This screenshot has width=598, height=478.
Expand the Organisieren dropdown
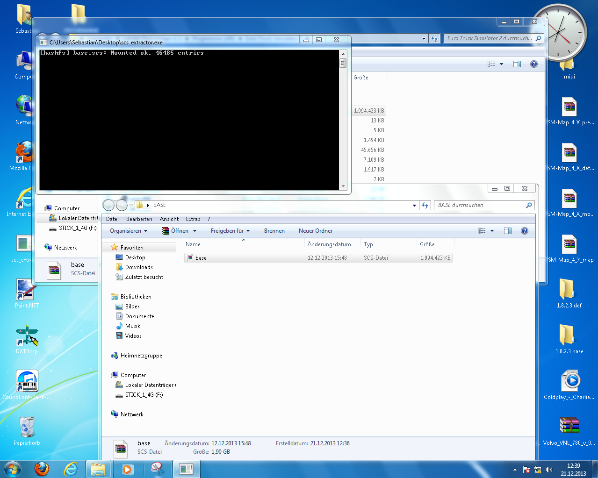(x=129, y=231)
